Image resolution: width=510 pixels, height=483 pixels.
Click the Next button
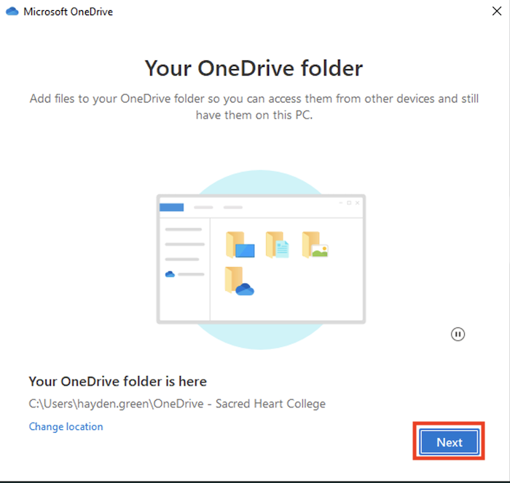450,442
